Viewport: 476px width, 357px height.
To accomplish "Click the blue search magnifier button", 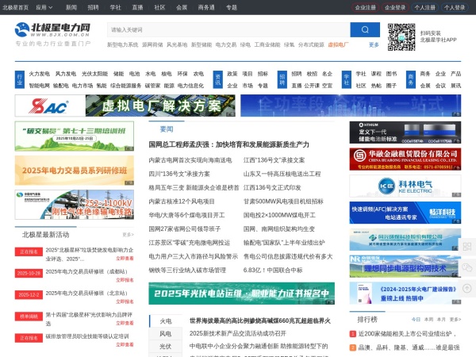I will (365, 29).
